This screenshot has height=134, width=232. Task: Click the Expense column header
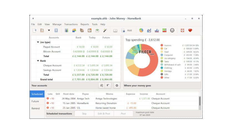point(130,94)
